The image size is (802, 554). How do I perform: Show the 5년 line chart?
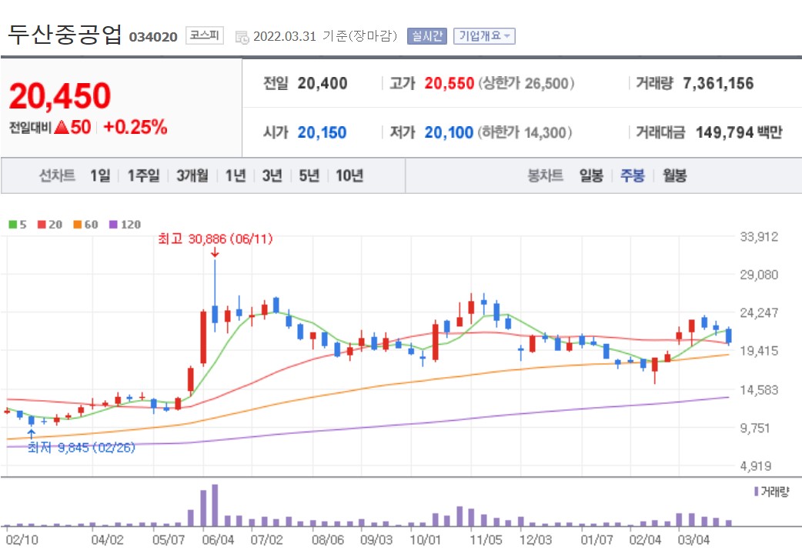tap(309, 175)
